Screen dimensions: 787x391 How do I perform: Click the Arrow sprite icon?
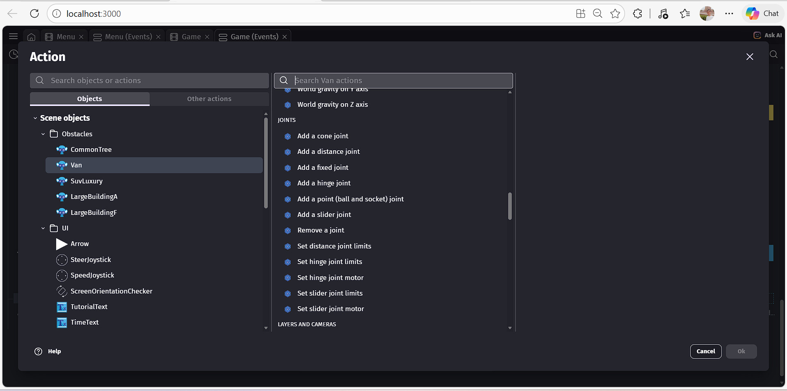(x=62, y=244)
